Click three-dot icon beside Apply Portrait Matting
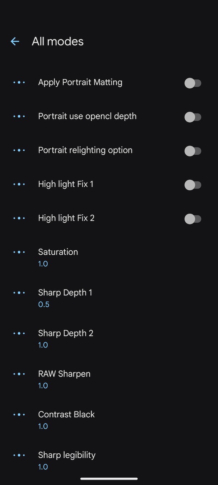 [x=19, y=83]
